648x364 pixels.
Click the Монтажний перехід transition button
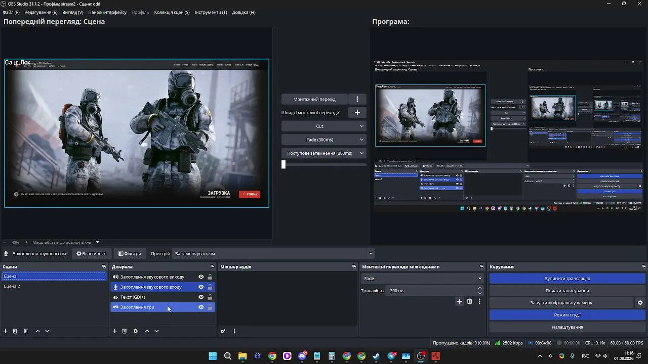coord(314,99)
